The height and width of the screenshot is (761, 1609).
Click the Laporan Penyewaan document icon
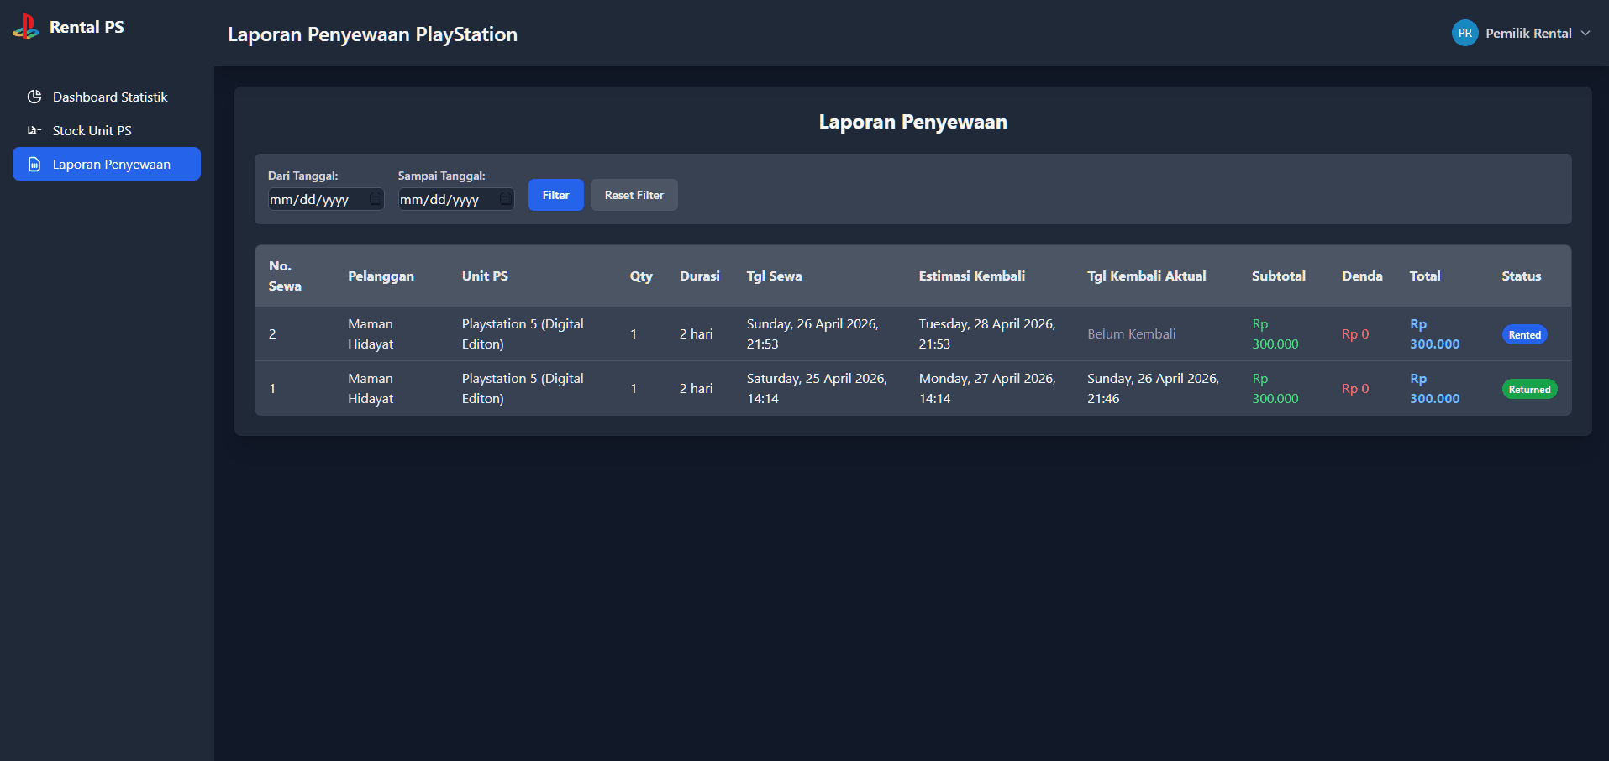34,164
